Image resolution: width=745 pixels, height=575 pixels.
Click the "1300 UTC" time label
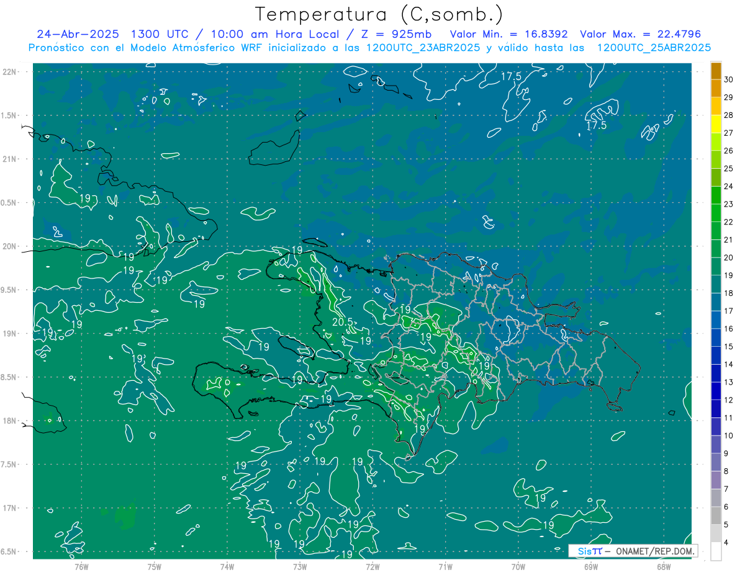160,34
